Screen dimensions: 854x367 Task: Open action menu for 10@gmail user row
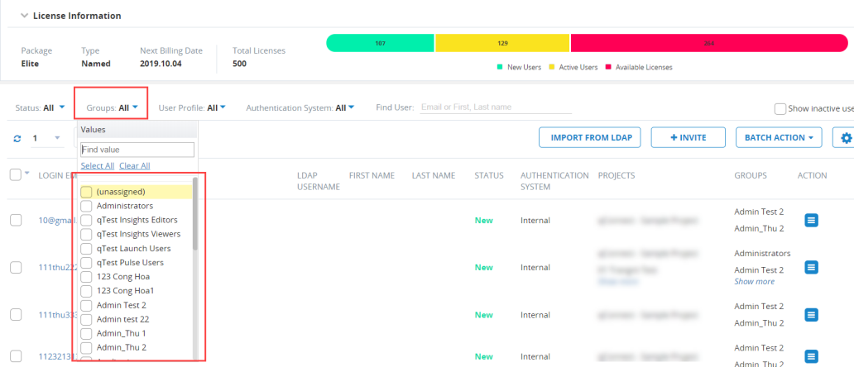coord(811,220)
